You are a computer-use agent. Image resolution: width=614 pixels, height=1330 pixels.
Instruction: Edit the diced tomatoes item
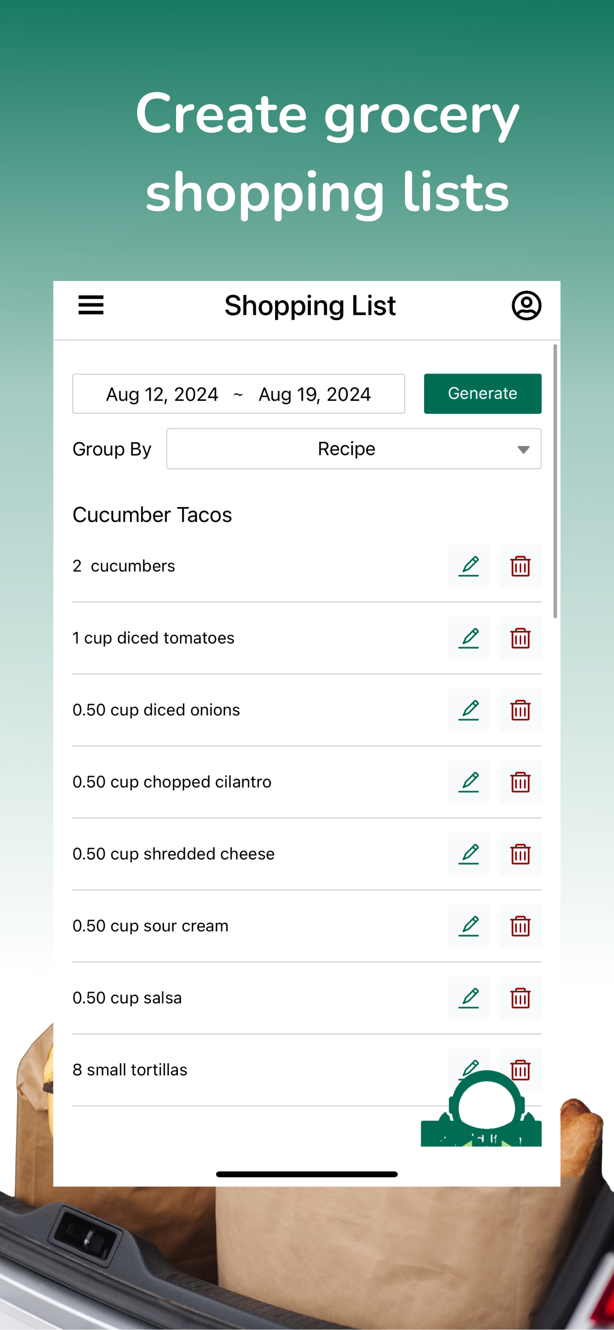coord(468,637)
